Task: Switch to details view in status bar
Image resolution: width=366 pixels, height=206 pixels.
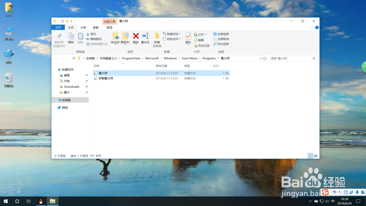Action: pos(310,156)
